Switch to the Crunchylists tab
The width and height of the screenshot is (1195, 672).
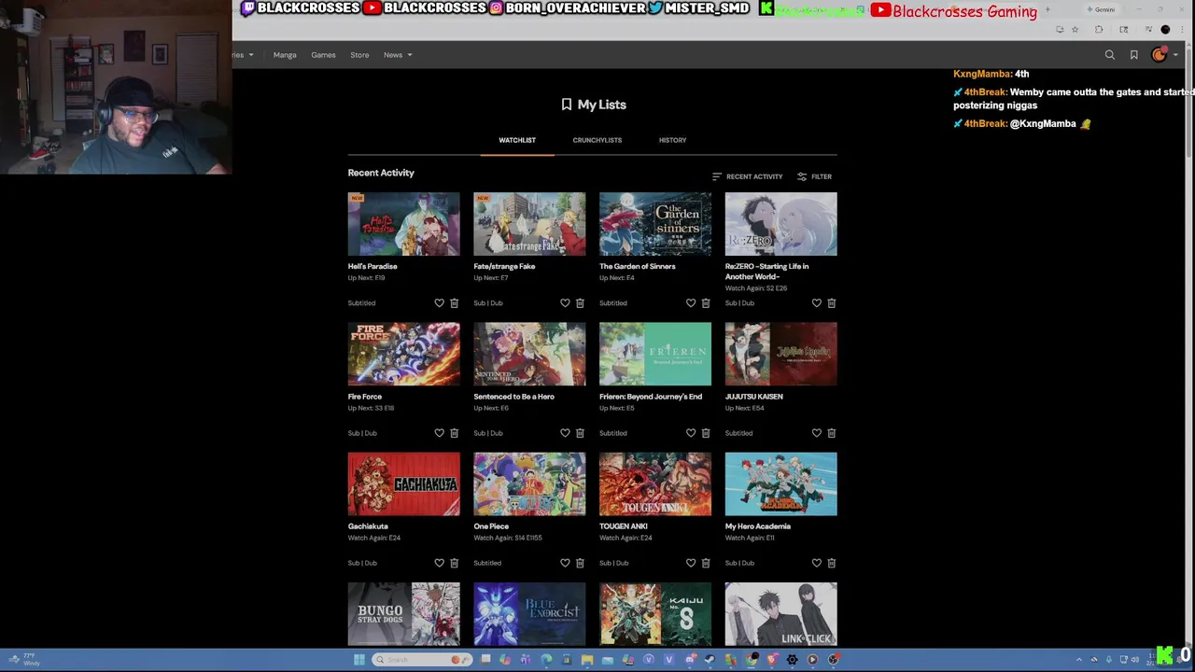[x=597, y=140]
